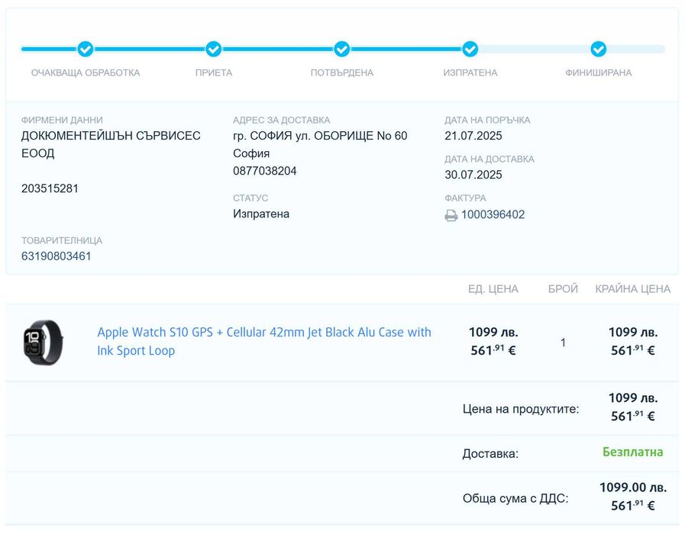The height and width of the screenshot is (534, 685).
Task: Click the ПРИЕТА status label
Action: [x=214, y=73]
